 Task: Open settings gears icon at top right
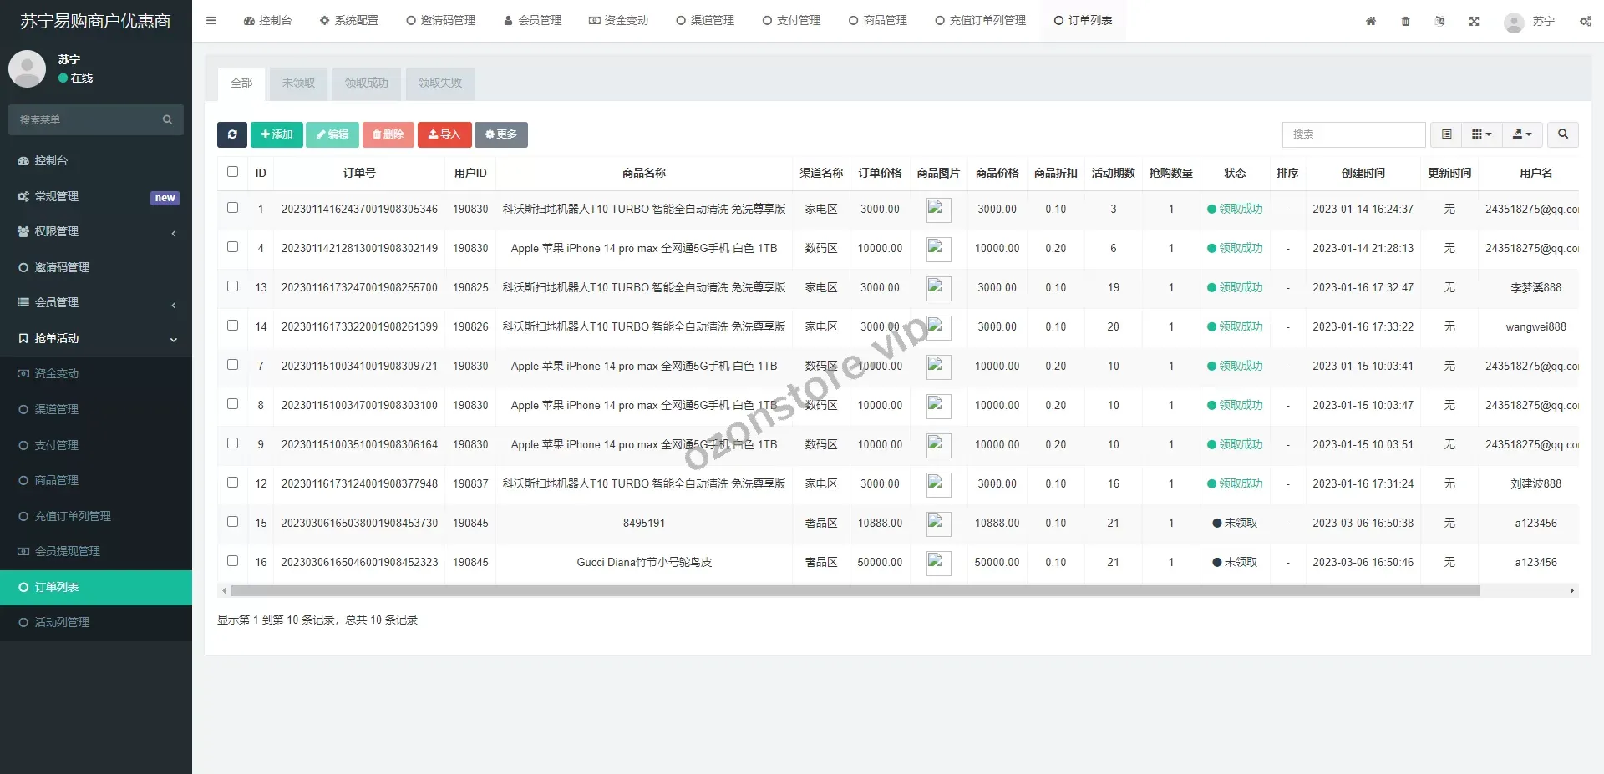pyautogui.click(x=1585, y=22)
